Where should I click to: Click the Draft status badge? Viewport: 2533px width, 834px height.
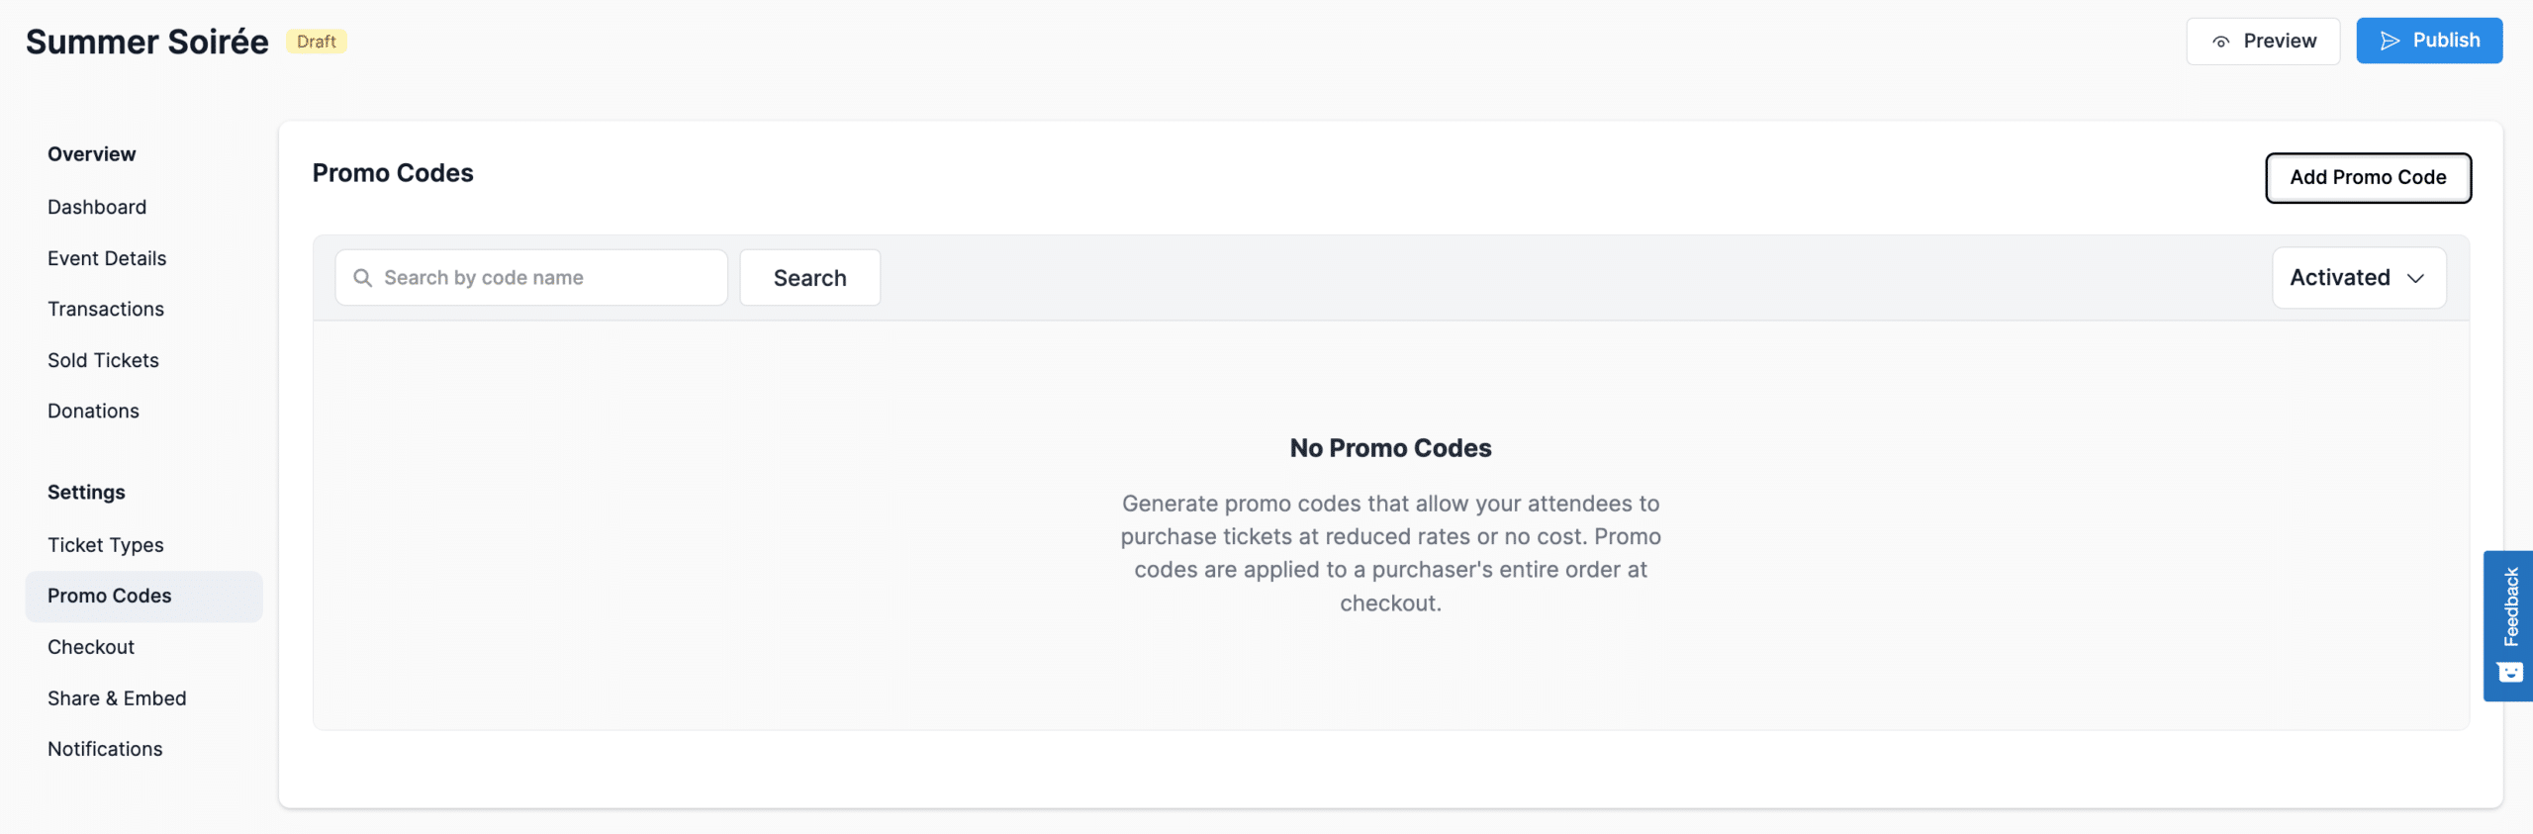coord(316,41)
